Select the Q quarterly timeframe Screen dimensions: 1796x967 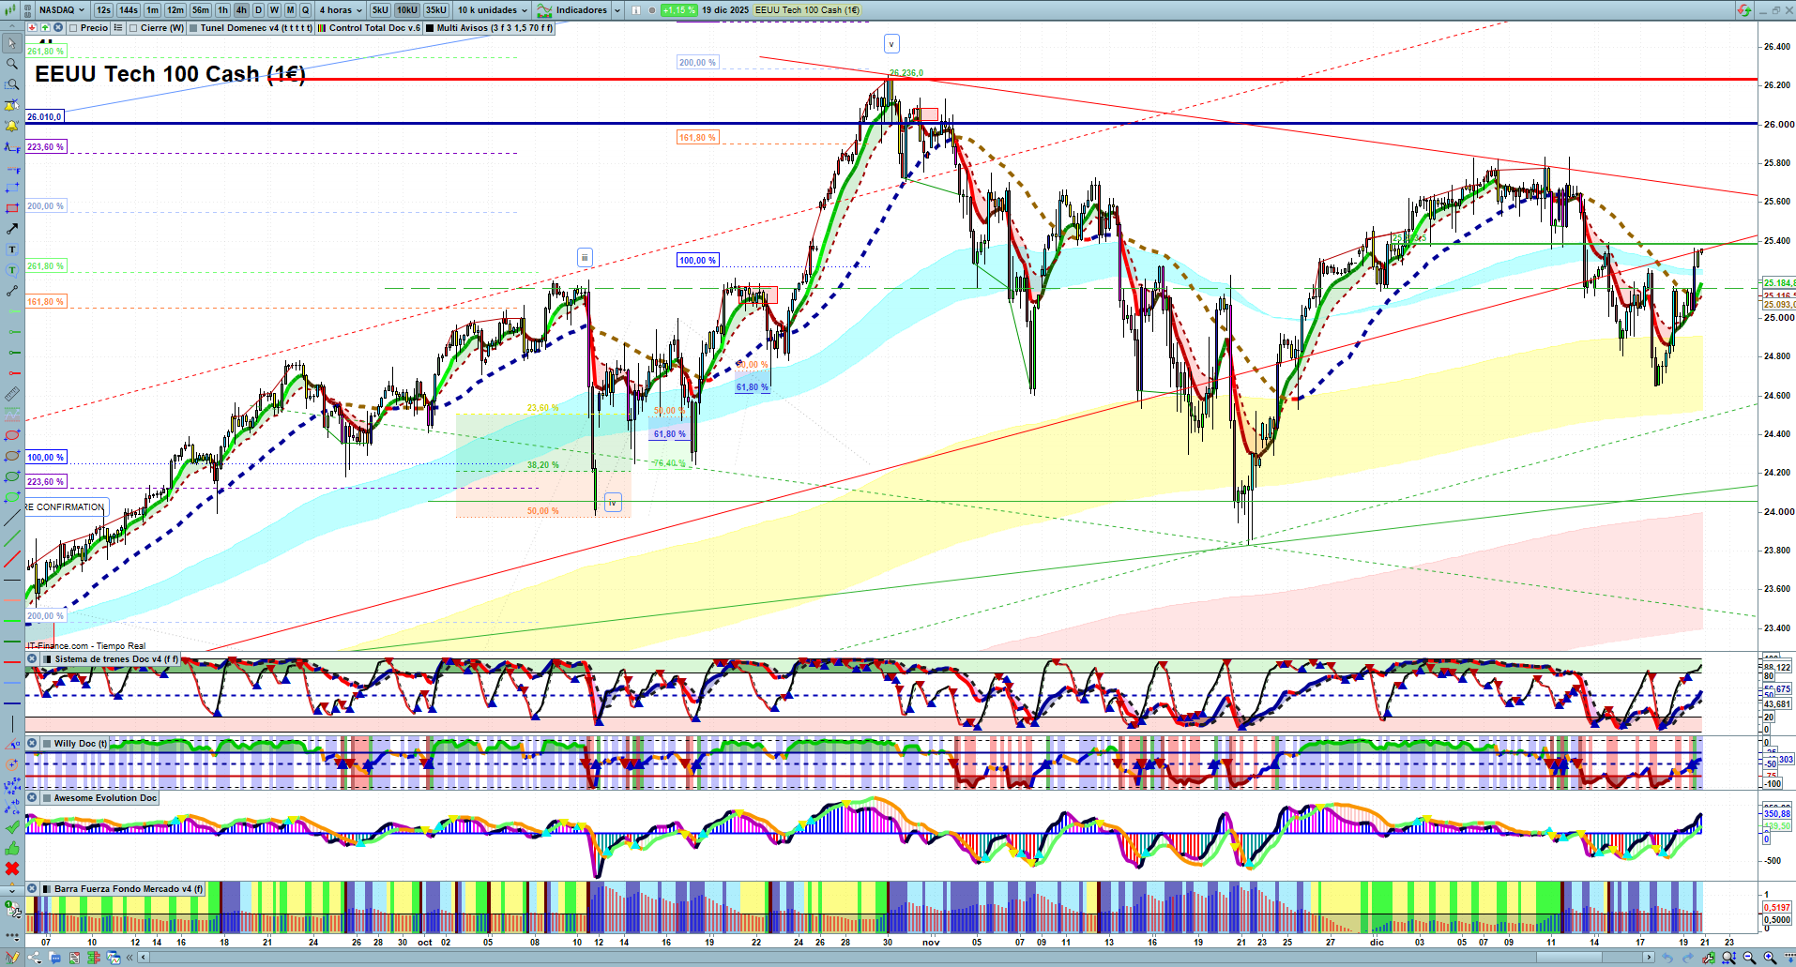tap(305, 10)
